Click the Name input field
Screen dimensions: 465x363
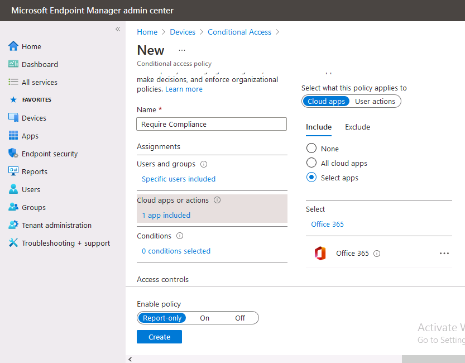pos(212,124)
